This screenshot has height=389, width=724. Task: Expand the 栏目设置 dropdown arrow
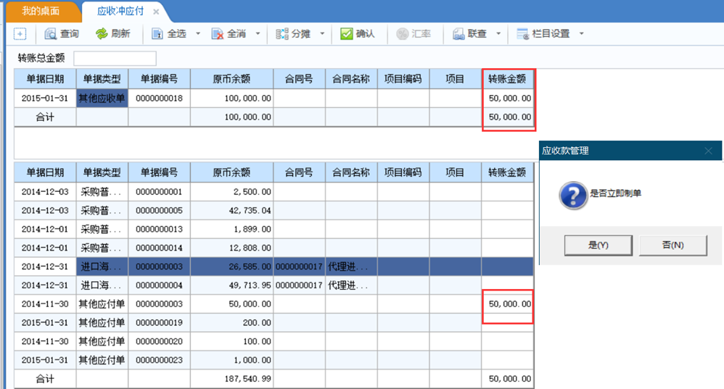coord(581,33)
